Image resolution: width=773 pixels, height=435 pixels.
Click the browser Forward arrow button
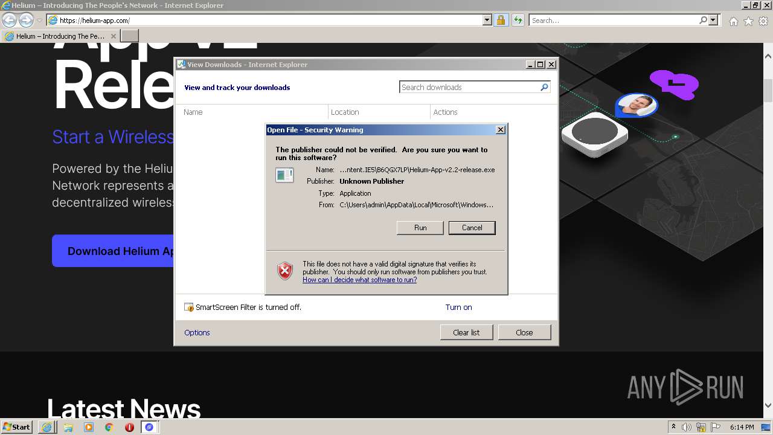[26, 20]
